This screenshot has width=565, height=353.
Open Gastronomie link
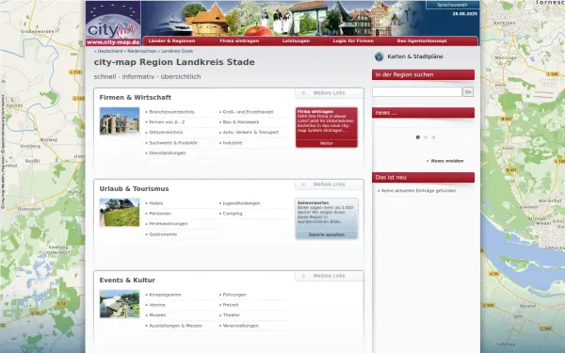163,234
